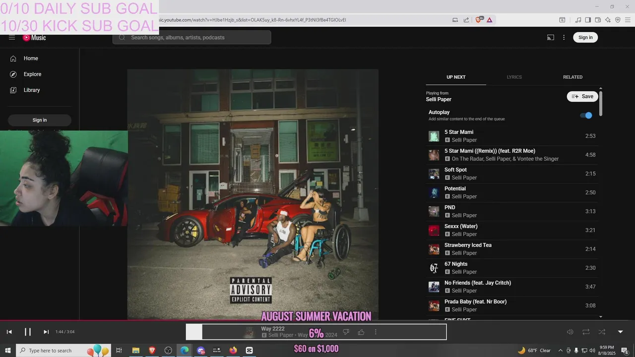Click the song progress bar

point(317,320)
